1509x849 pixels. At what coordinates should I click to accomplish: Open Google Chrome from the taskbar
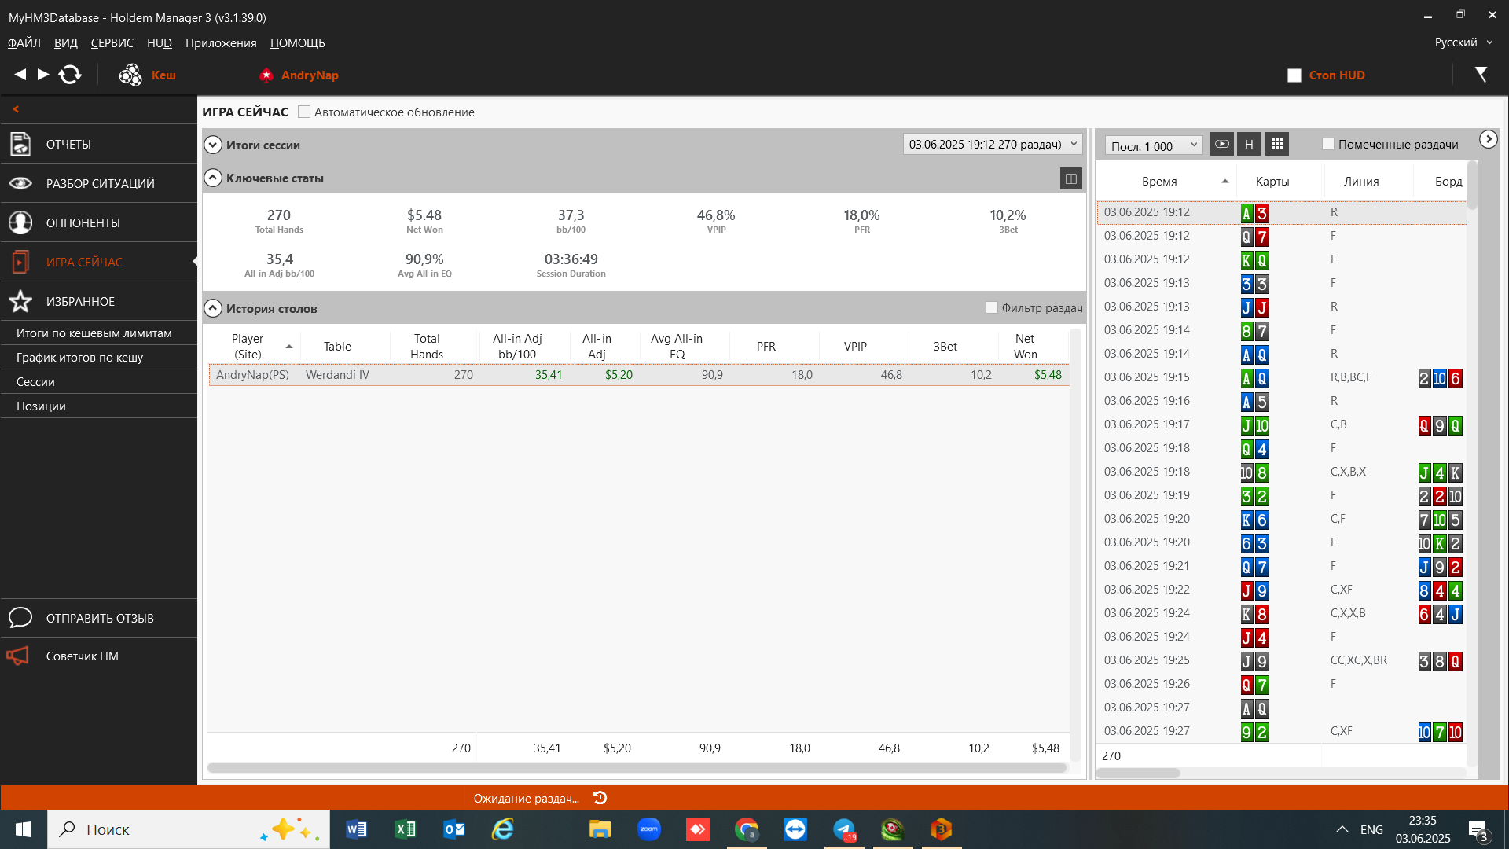747,829
